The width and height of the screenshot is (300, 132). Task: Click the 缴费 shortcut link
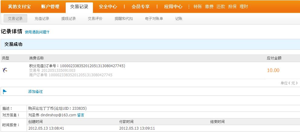coord(209,6)
